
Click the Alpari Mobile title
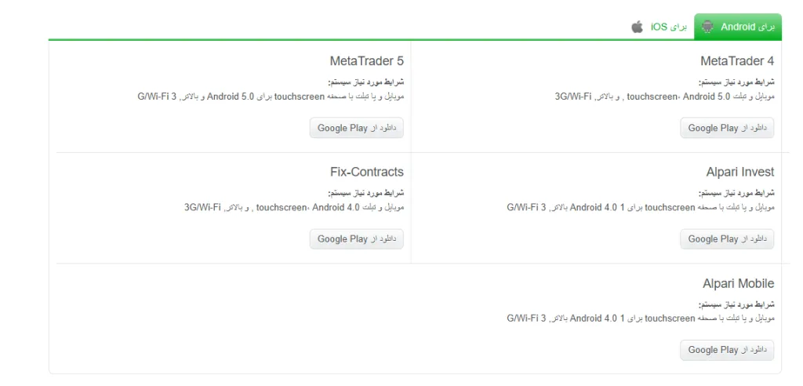738,283
